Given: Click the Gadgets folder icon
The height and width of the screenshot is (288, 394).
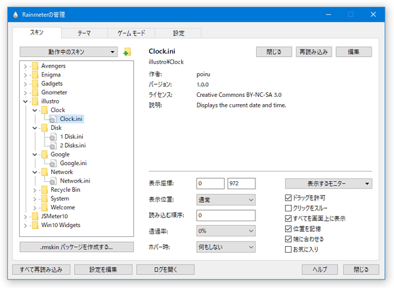Looking at the screenshot, I should [x=35, y=84].
